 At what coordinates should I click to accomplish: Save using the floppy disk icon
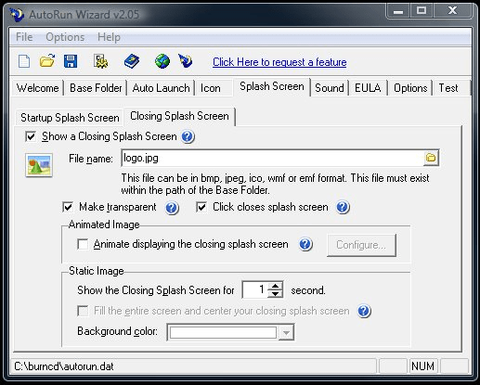(x=71, y=61)
